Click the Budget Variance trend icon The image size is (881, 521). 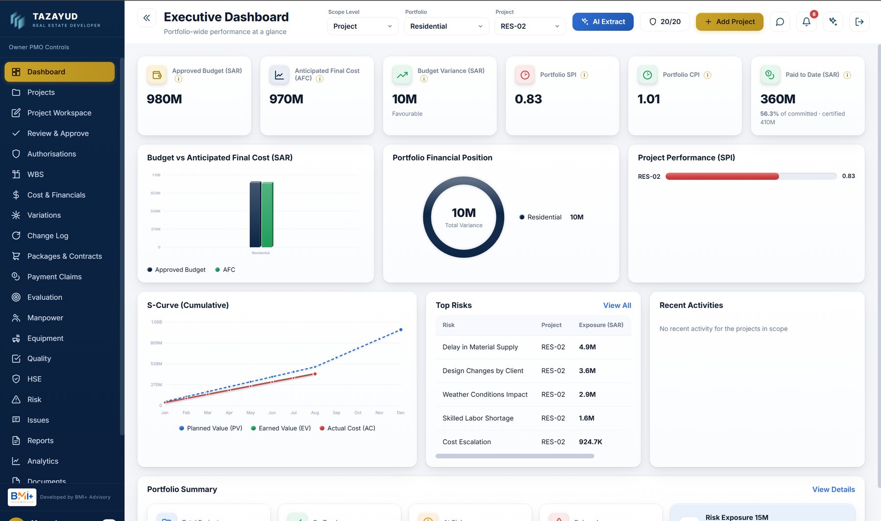(402, 75)
